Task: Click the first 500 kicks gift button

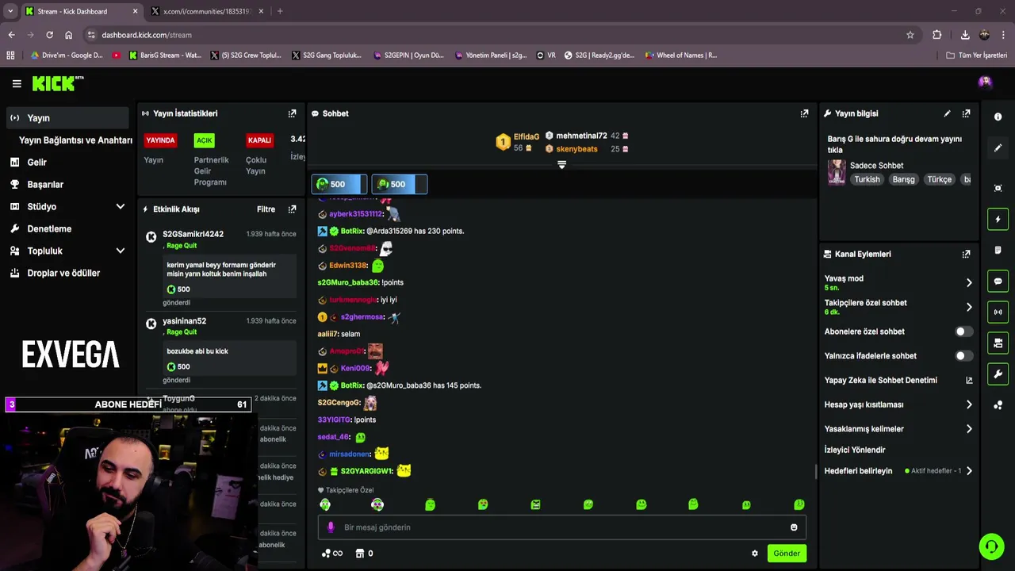Action: [339, 184]
